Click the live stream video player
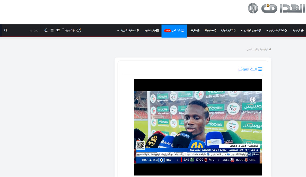The width and height of the screenshot is (306, 177). coord(198,127)
